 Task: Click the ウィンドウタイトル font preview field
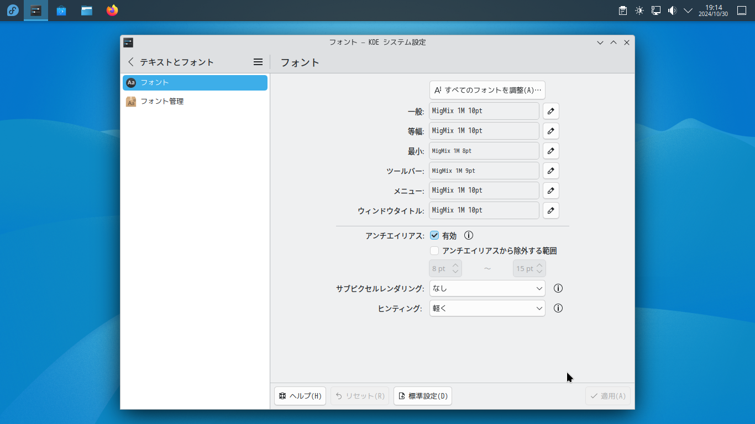pos(484,210)
